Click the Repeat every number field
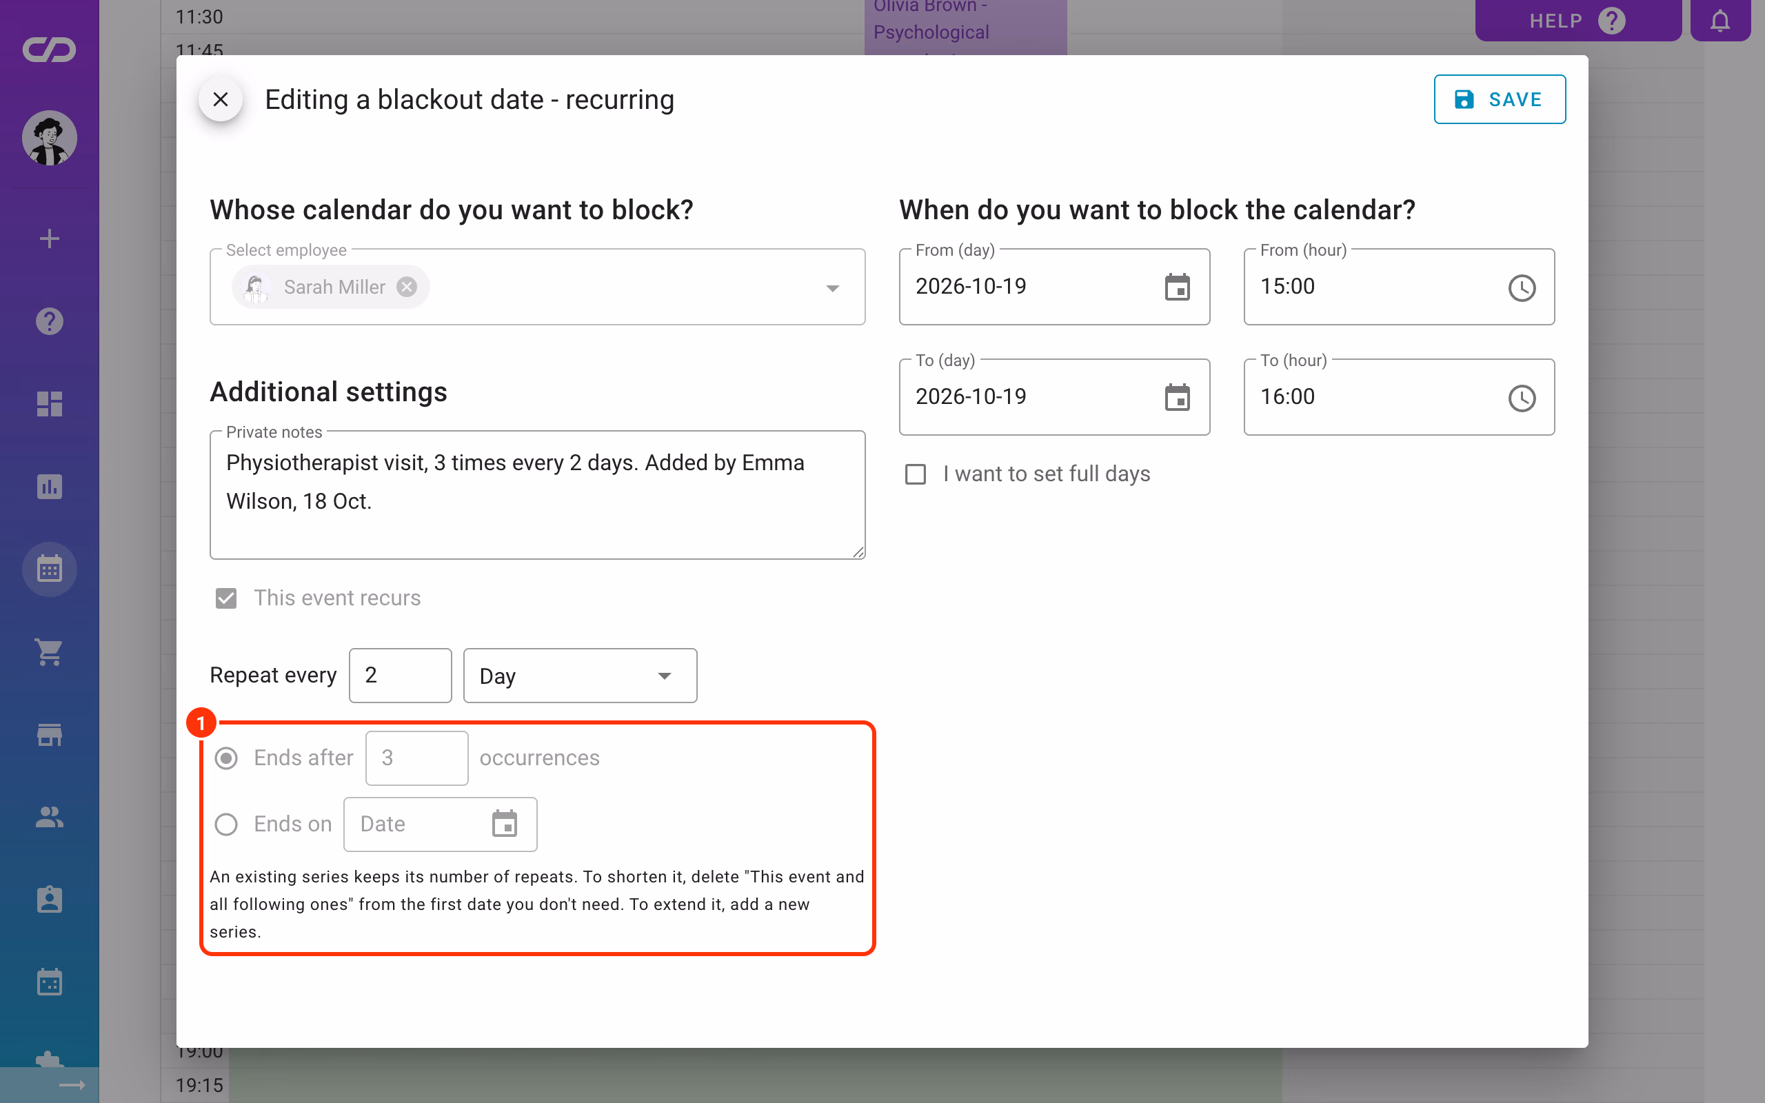The width and height of the screenshot is (1765, 1103). tap(401, 676)
